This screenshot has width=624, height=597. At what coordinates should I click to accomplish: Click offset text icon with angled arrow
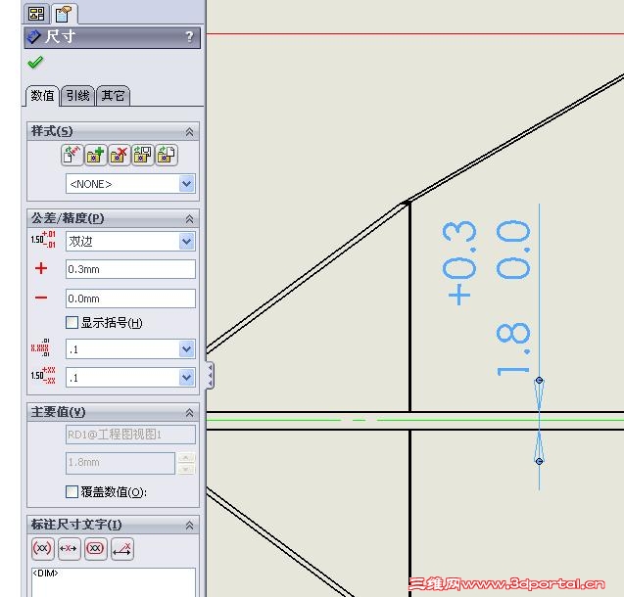[x=122, y=549]
